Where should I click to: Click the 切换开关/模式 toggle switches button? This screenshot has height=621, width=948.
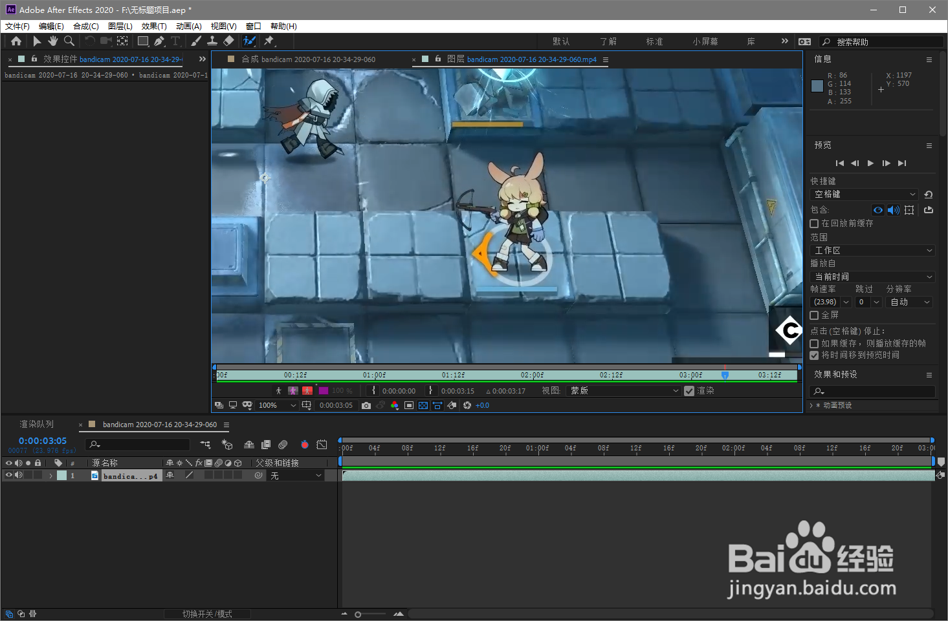coord(207,614)
